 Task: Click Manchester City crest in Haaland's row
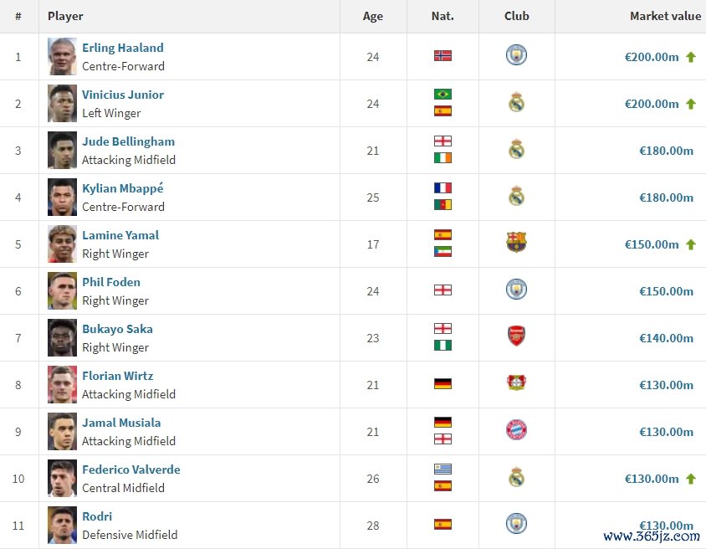[x=516, y=55]
